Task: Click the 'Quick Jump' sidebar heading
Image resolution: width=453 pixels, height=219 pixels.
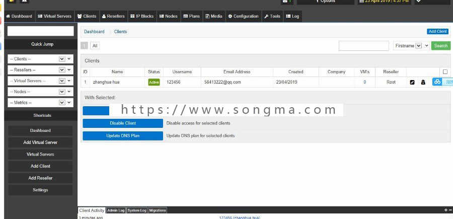Action: 42,44
